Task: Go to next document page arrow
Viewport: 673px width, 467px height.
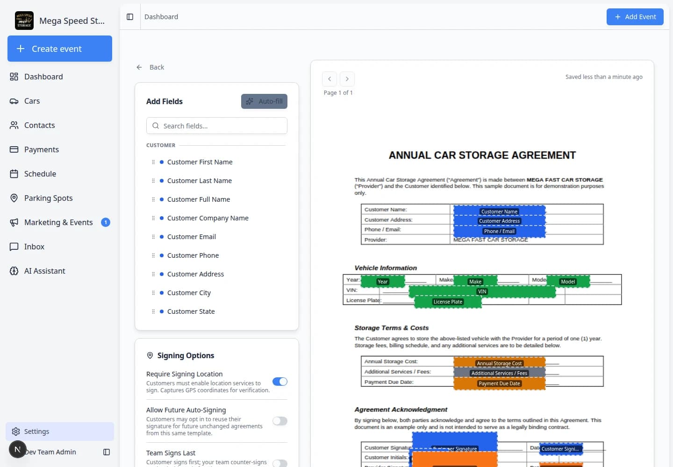Action: tap(347, 79)
